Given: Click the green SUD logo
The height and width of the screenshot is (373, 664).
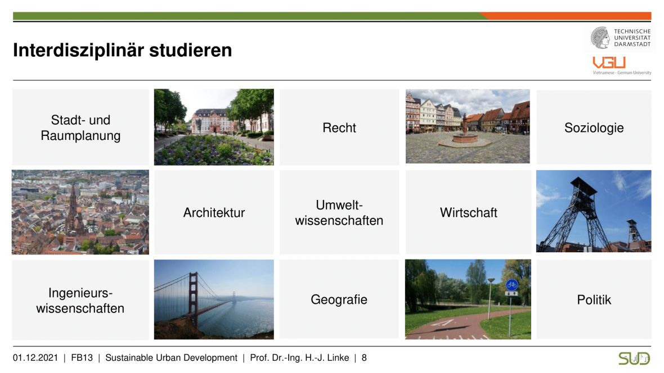Looking at the screenshot, I should pyautogui.click(x=634, y=358).
